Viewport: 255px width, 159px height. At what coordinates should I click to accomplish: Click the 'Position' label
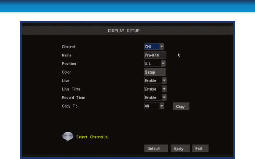tap(69, 64)
